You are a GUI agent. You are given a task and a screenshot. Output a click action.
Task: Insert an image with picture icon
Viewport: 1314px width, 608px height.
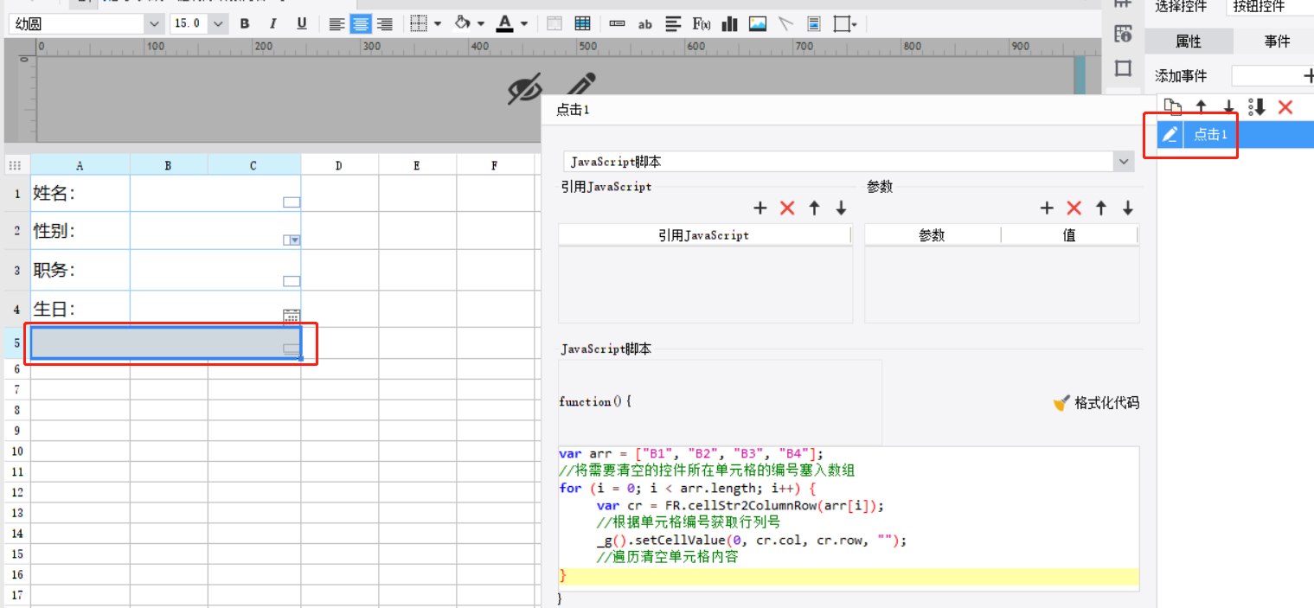758,24
